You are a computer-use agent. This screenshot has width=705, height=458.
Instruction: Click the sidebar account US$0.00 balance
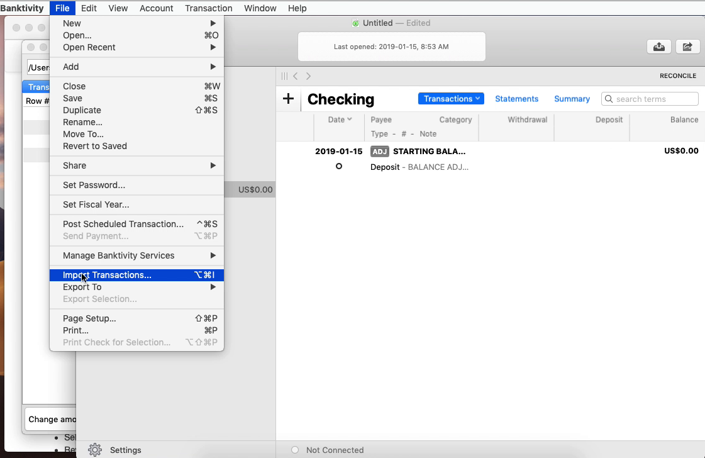click(255, 189)
